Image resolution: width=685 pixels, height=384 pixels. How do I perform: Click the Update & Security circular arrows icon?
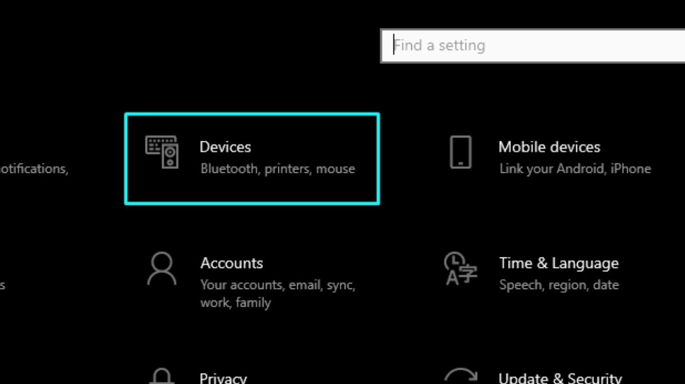coord(460,377)
